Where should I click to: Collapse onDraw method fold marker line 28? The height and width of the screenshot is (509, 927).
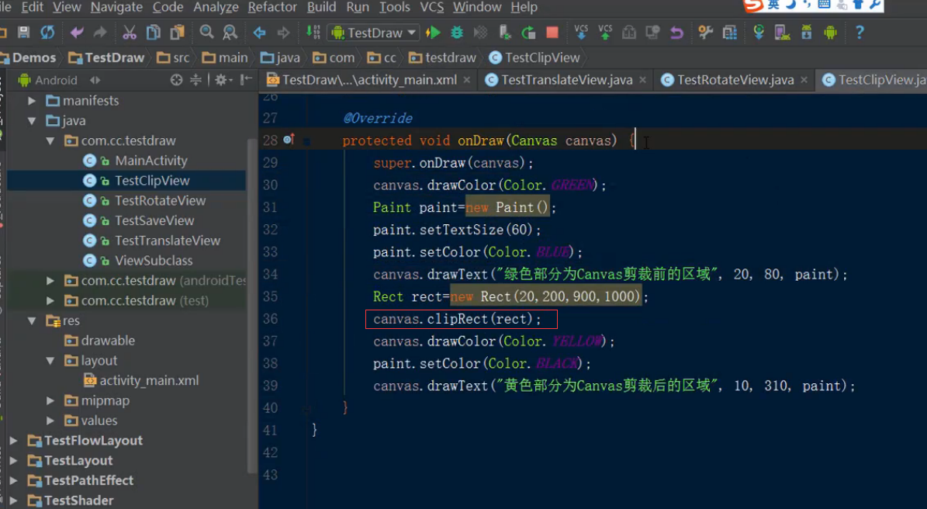306,141
